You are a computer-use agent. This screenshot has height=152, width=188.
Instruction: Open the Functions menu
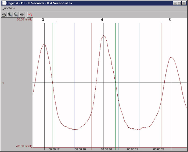coord(9,8)
